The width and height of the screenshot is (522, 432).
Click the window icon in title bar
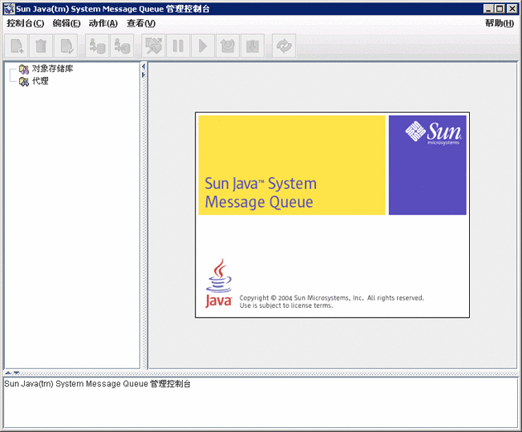point(9,9)
